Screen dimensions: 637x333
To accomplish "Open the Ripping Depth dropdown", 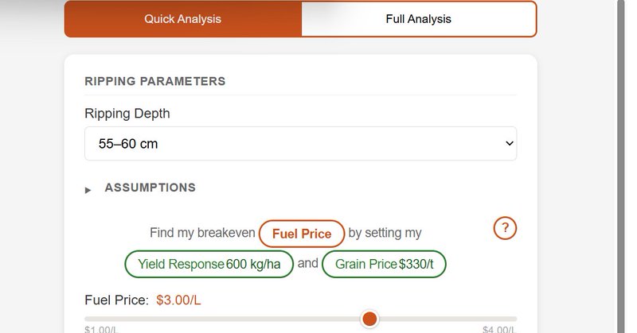I will click(300, 144).
